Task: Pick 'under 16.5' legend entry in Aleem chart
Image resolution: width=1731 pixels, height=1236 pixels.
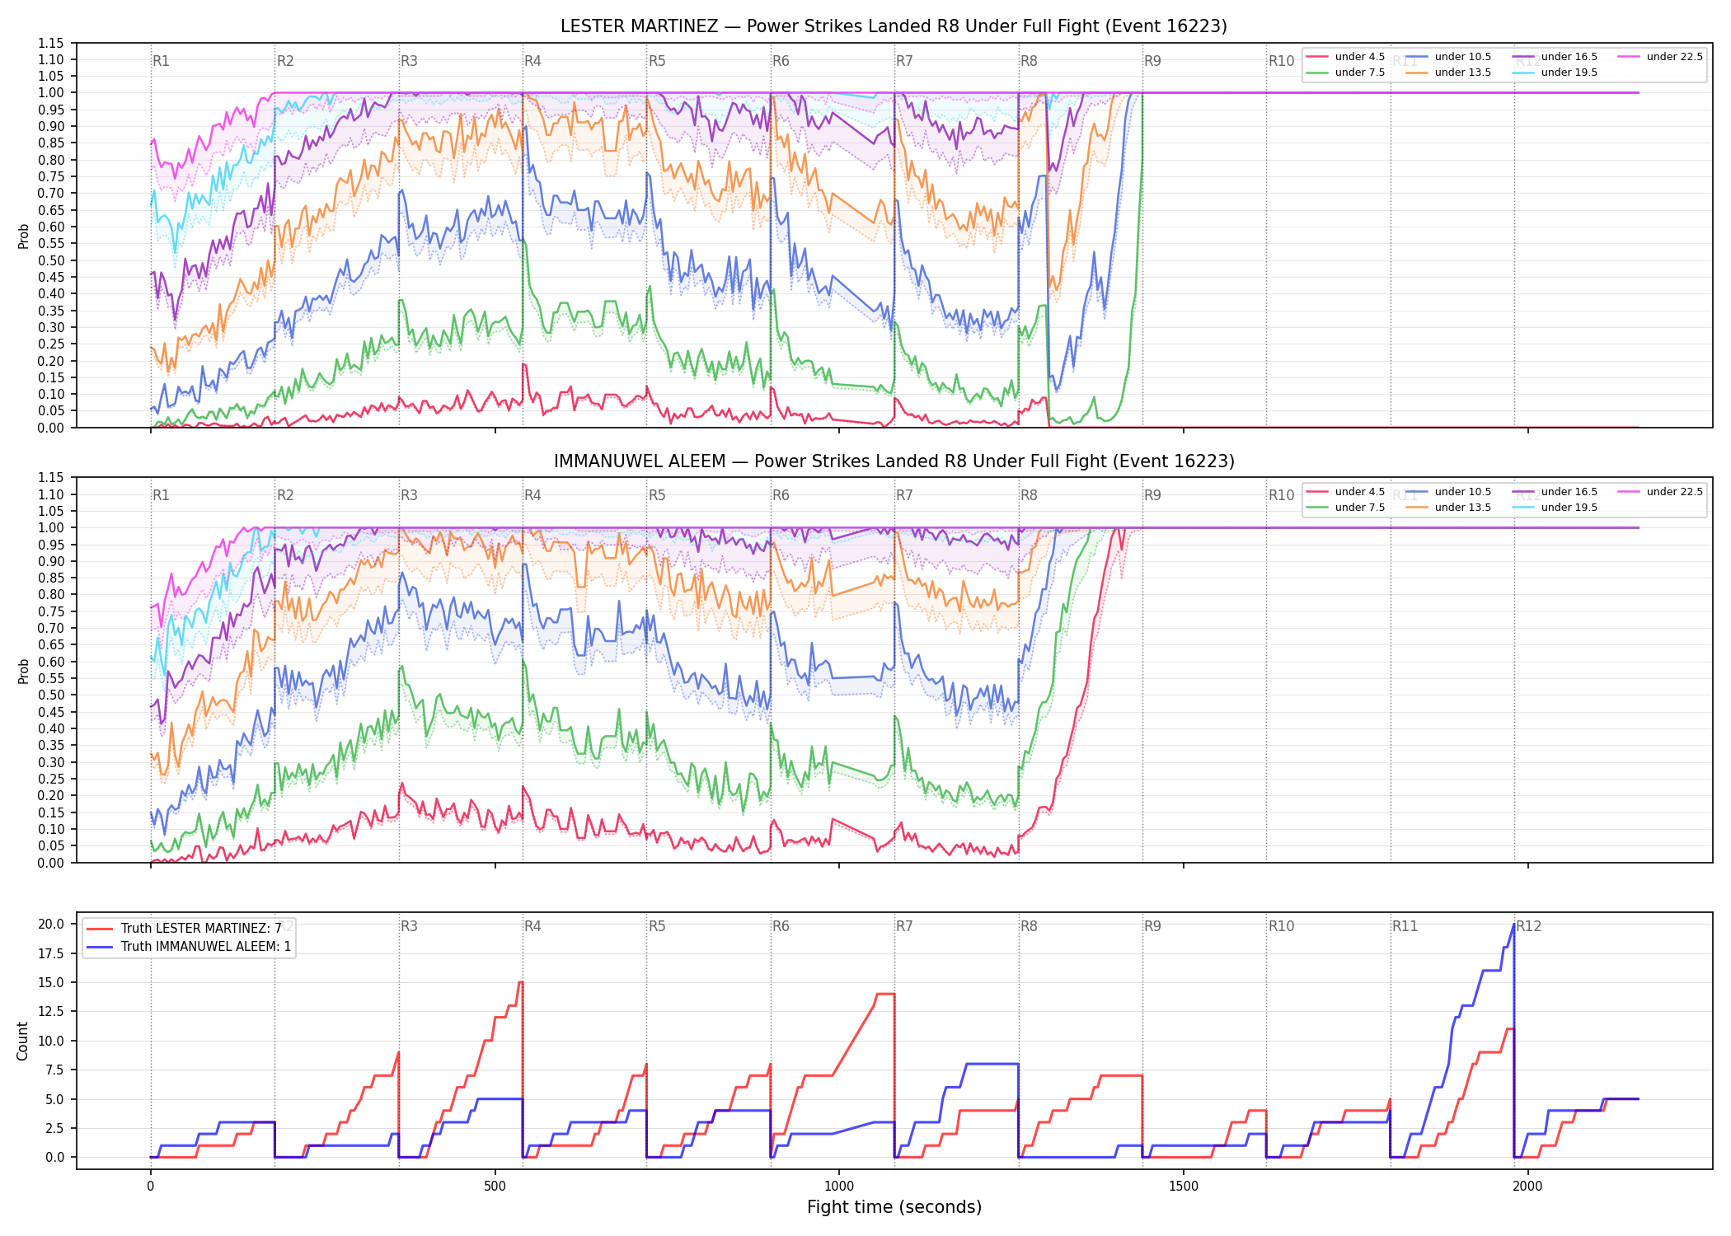Action: click(1555, 492)
